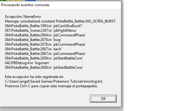Click the 'loop' stack trace line

(33, 40)
